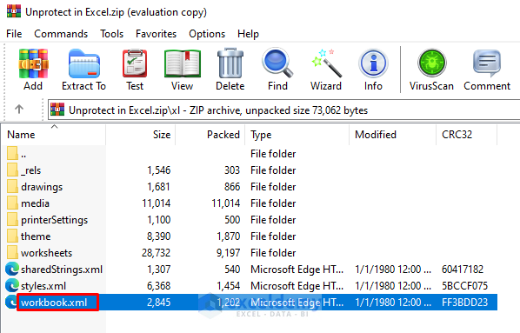Select the styles.xml file name
This screenshot has height=333, width=520.
click(43, 286)
